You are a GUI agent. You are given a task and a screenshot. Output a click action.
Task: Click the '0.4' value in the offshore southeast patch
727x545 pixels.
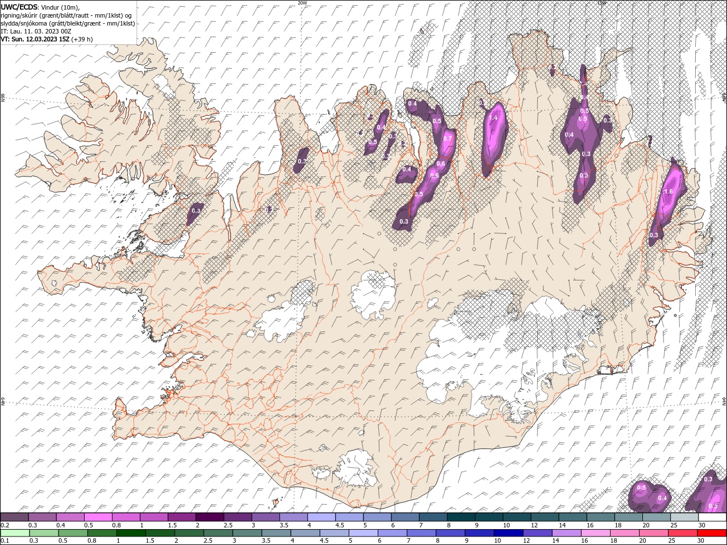pos(662,498)
